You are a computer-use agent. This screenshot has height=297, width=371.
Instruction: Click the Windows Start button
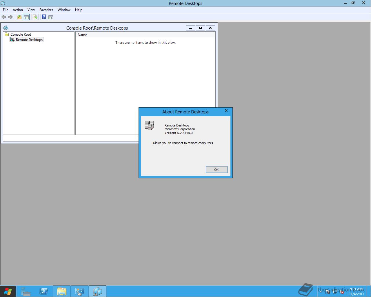(x=8, y=291)
